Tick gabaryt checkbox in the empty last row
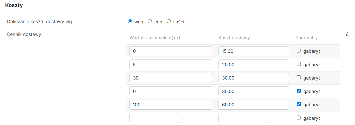Image resolution: width=355 pixels, height=125 pixels. click(299, 118)
